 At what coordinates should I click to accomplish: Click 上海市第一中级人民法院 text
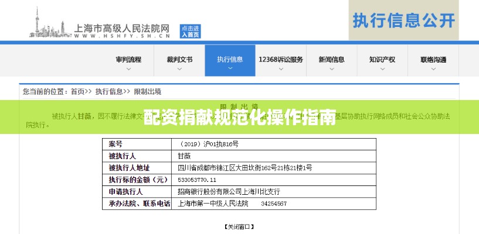click(x=213, y=204)
